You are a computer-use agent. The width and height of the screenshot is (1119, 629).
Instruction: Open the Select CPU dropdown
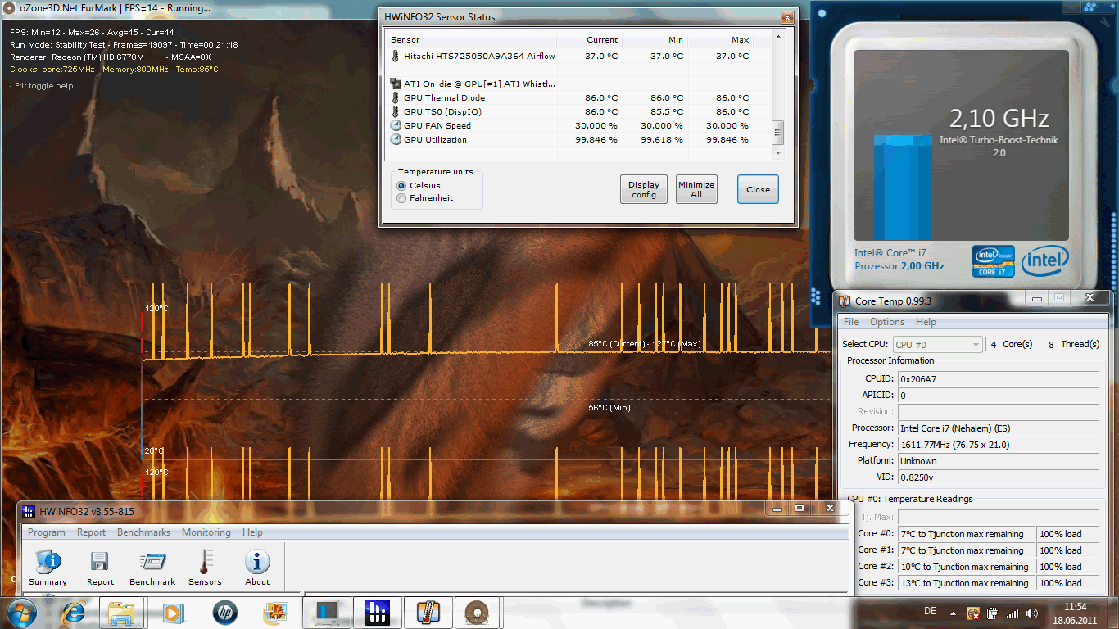[x=936, y=345]
